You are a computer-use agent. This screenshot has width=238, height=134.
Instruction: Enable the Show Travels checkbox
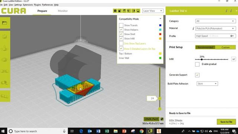pos(121,25)
